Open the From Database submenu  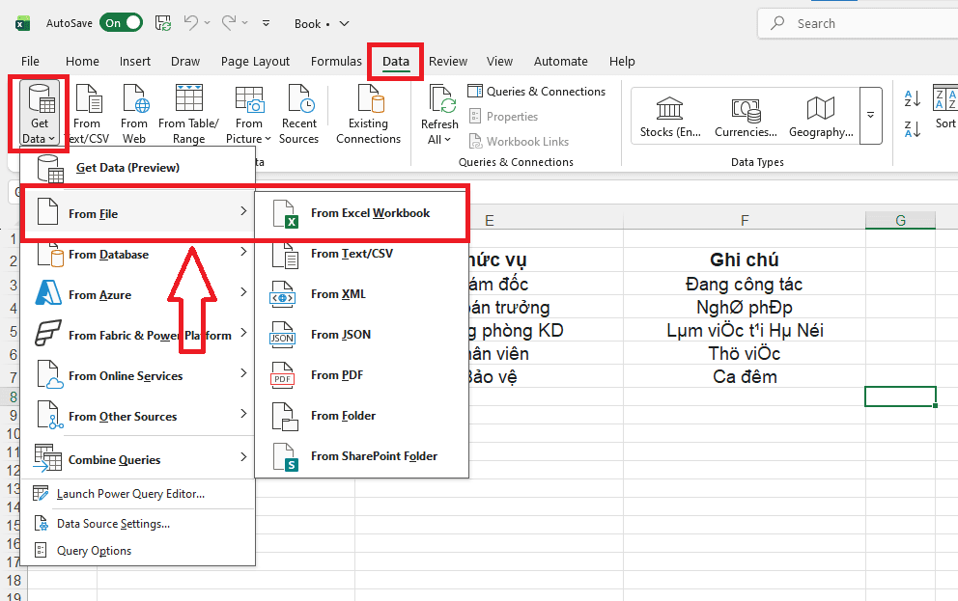pos(138,255)
